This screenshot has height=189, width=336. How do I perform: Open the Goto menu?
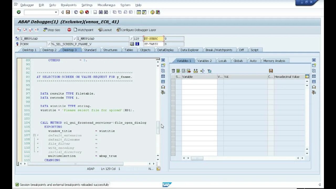click(x=52, y=5)
